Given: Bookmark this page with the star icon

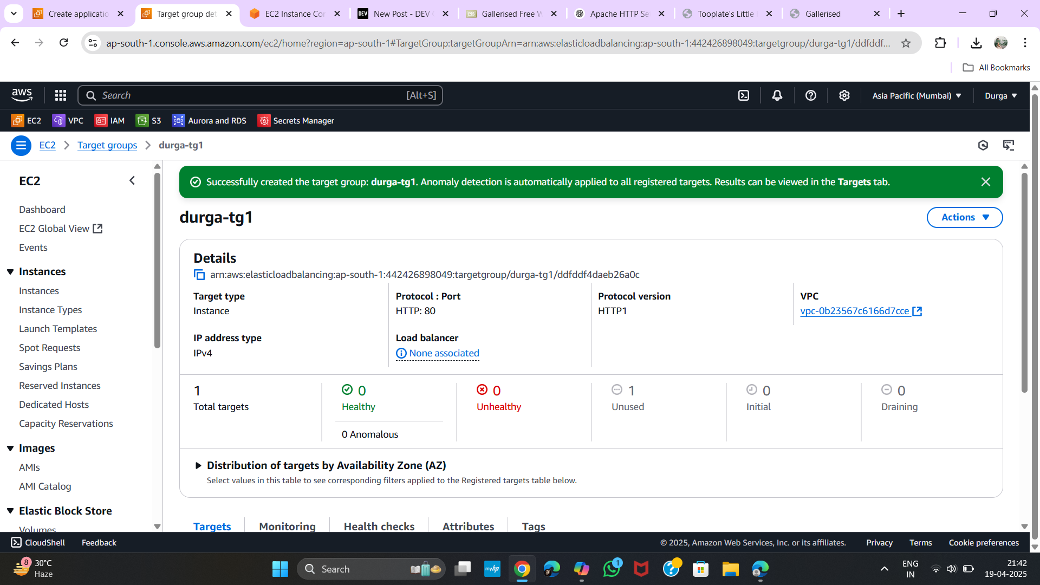Looking at the screenshot, I should click(x=906, y=43).
